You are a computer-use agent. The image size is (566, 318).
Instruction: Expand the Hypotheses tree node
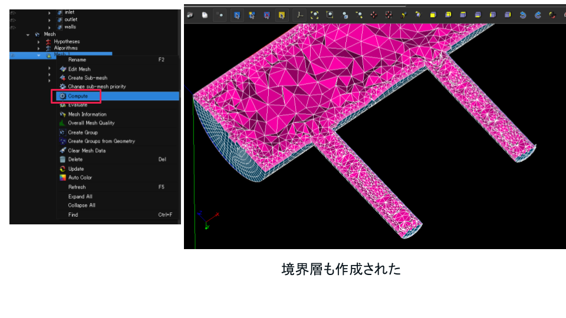(x=39, y=42)
